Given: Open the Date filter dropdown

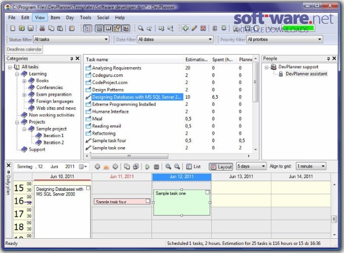Looking at the screenshot, I should [175, 39].
